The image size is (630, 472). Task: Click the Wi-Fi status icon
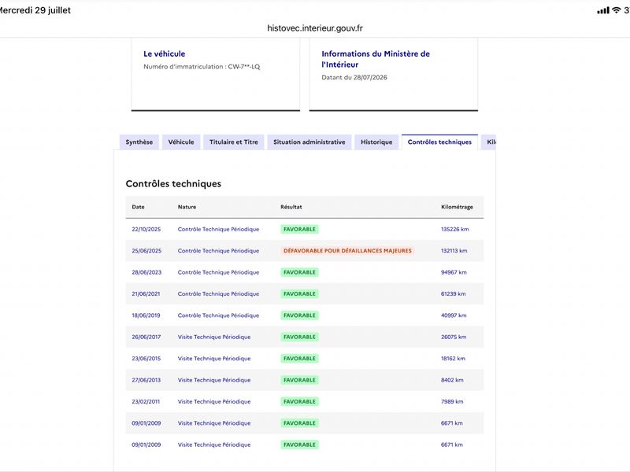pos(616,10)
